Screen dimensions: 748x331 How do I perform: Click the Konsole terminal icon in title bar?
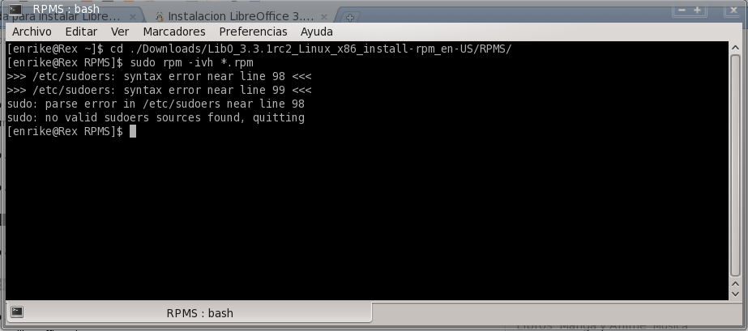pos(15,9)
